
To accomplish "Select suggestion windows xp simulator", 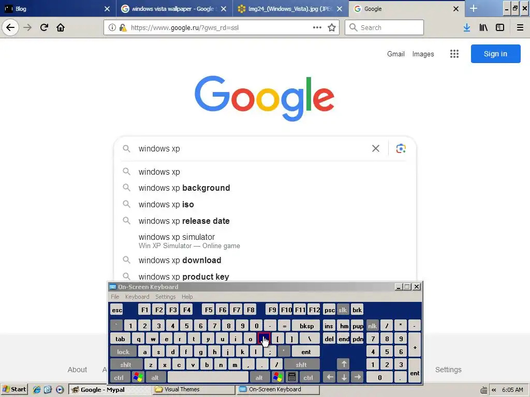I will pos(266,241).
